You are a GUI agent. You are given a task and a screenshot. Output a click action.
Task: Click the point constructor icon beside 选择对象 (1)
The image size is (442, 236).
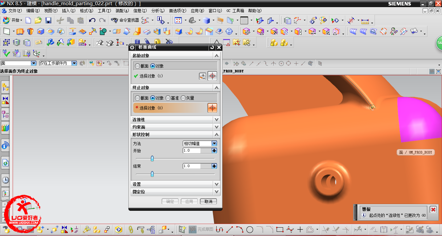[x=202, y=76]
